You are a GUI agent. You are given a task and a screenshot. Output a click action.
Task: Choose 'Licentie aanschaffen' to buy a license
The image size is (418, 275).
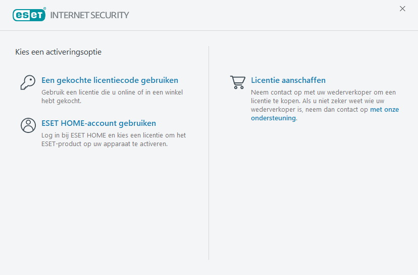(288, 80)
